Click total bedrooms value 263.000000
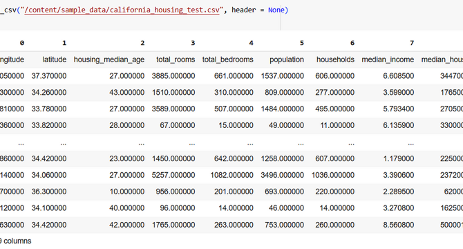This screenshot has height=249, width=463. [234, 225]
